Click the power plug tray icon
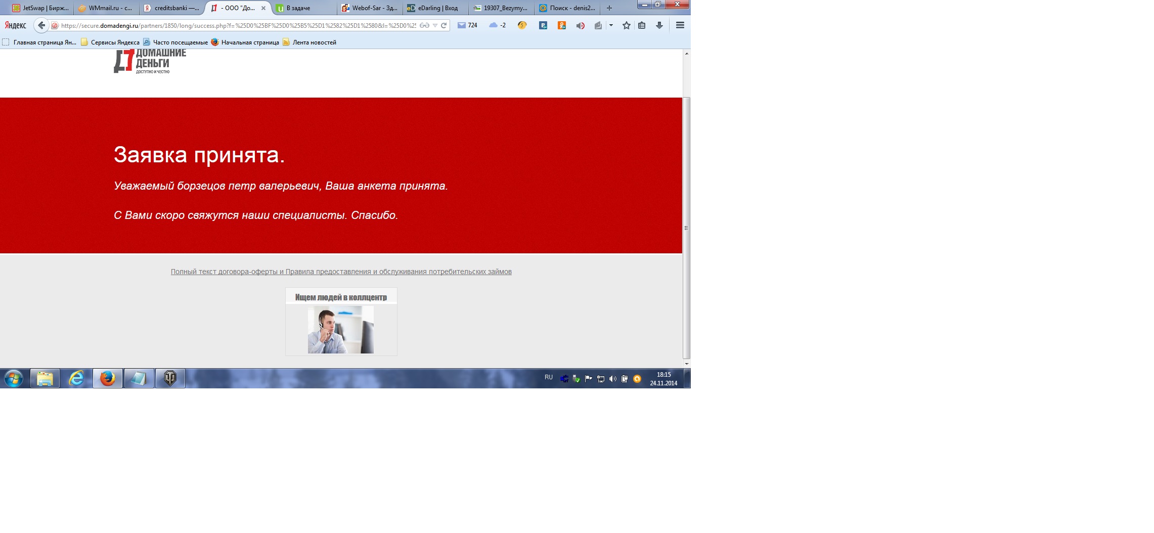 pyautogui.click(x=625, y=379)
